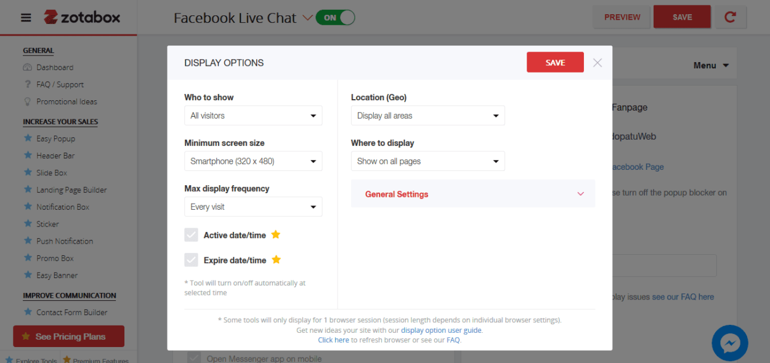The width and height of the screenshot is (770, 363).
Task: Select Landing Page Builder in the sidebar
Action: [71, 189]
